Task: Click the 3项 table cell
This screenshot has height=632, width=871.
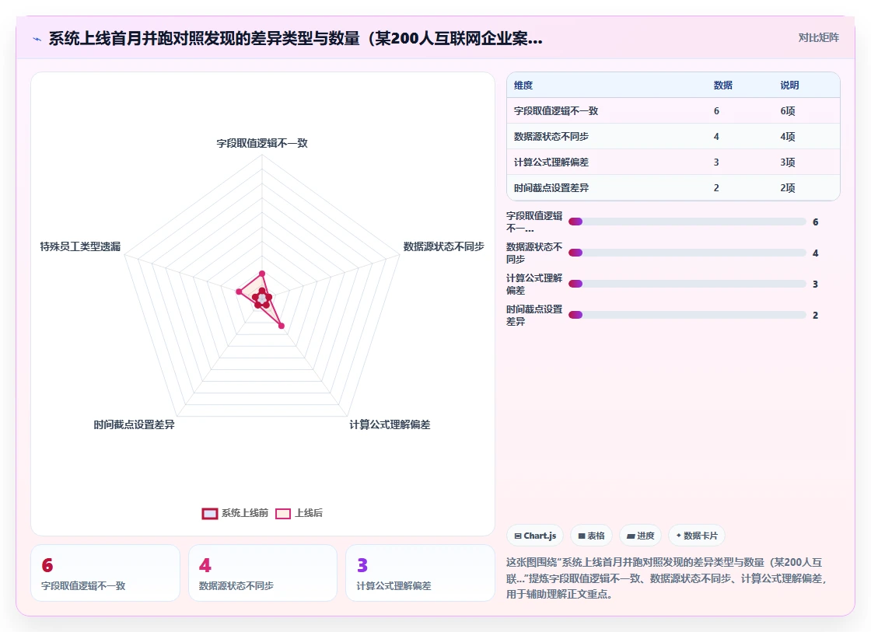Action: [x=788, y=162]
